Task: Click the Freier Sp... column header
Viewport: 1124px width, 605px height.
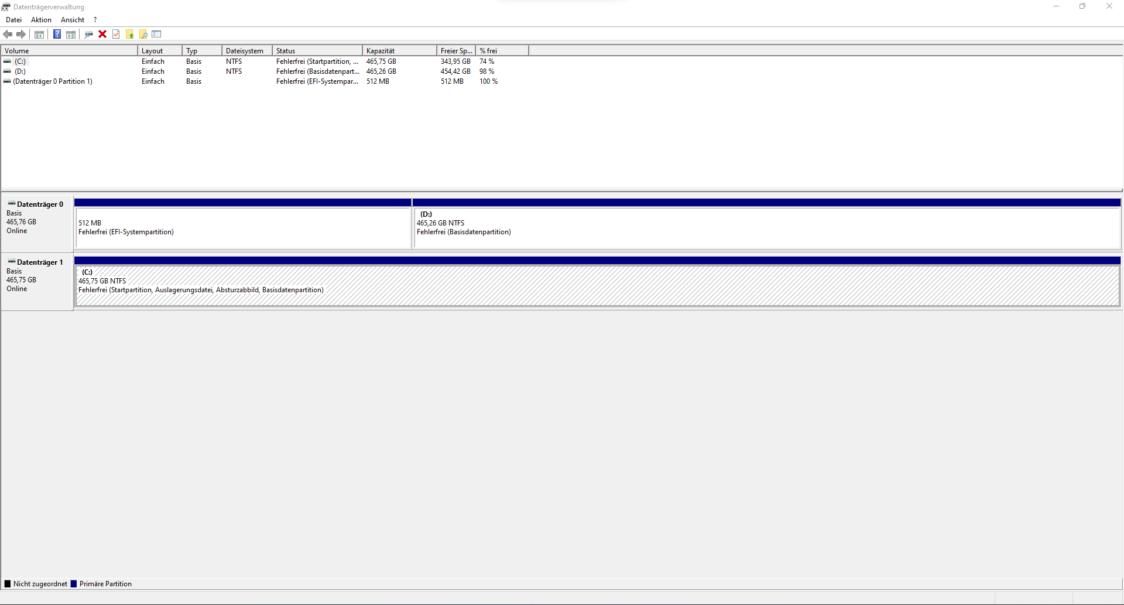Action: point(455,50)
